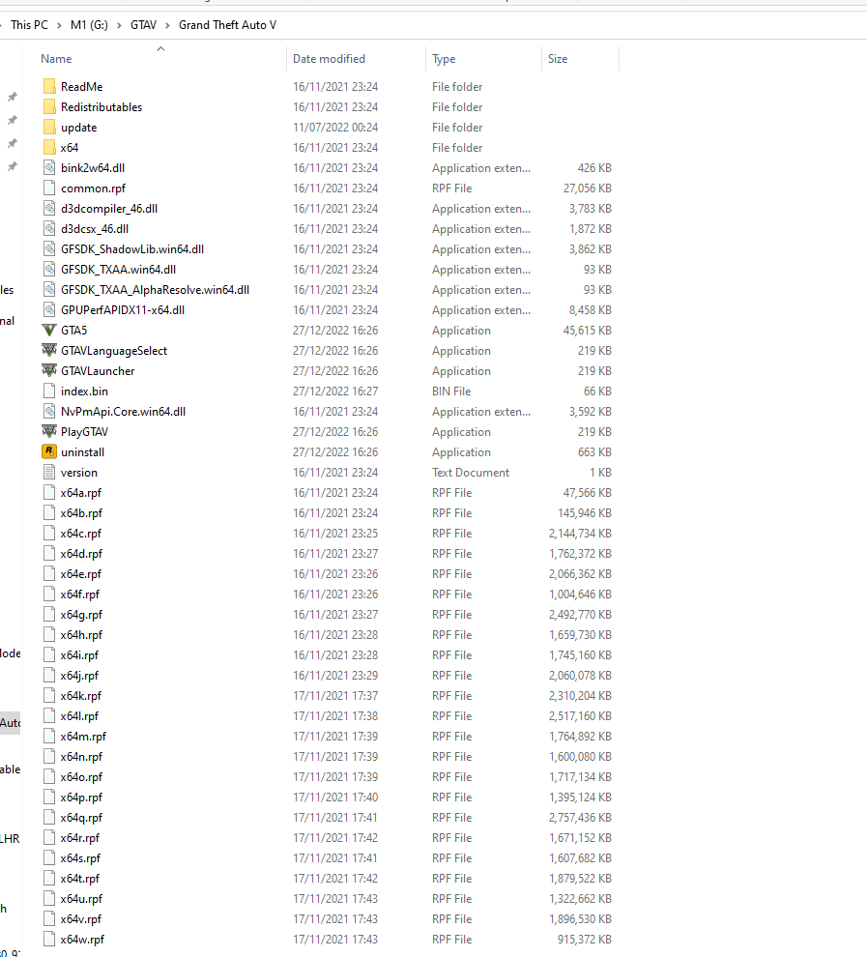Click Grand Theft Auto V breadcrumb

227,25
